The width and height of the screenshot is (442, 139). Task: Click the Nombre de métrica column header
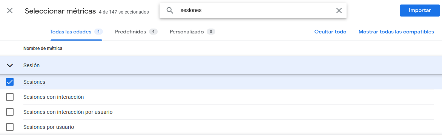[43, 48]
